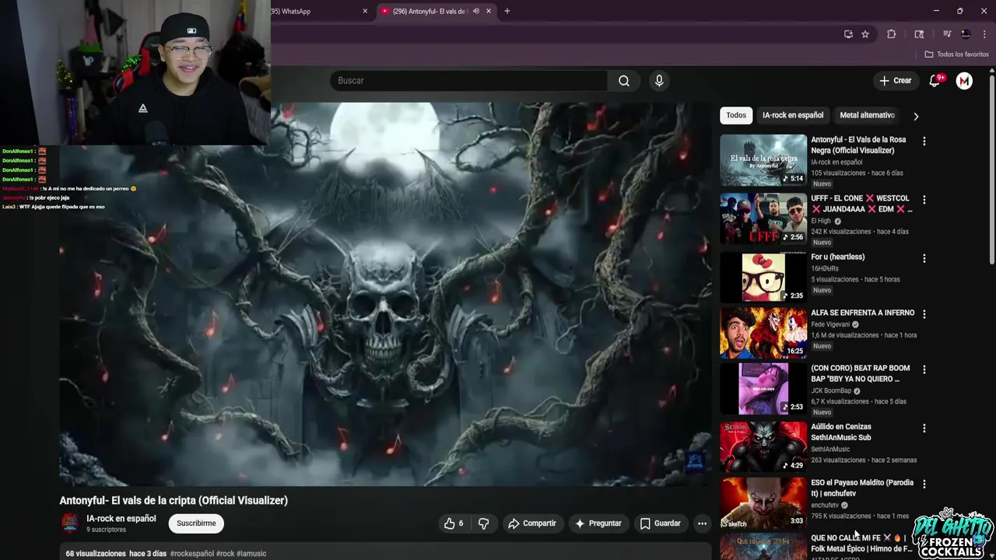The width and height of the screenshot is (996, 560).
Task: Open options for ALFA SE ENFRENTA A INFERNO
Action: [924, 314]
